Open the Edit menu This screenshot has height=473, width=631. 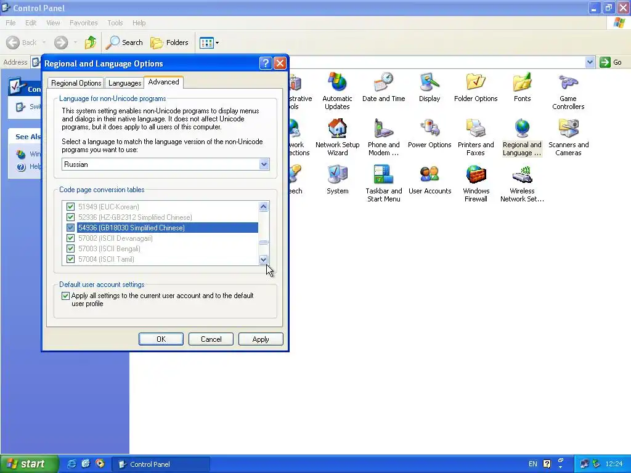[x=31, y=23]
